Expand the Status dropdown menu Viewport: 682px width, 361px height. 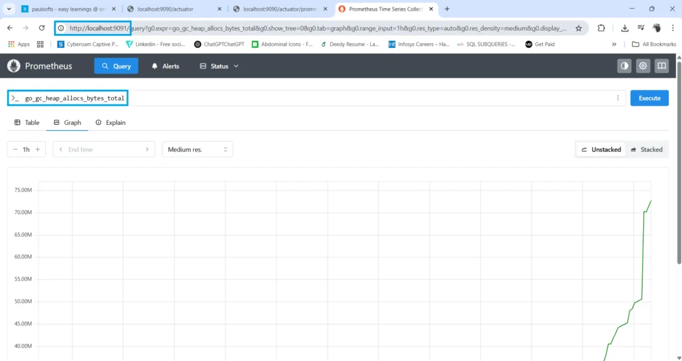tap(219, 66)
